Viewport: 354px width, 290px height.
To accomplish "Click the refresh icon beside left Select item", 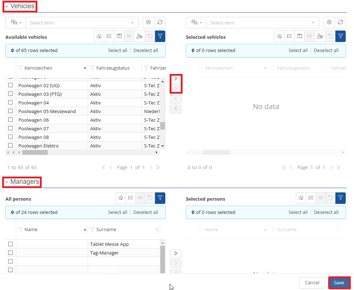I will pos(160,23).
